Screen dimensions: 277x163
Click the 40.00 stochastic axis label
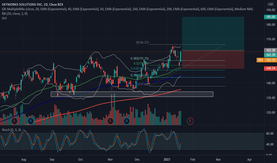pyautogui.click(x=270, y=144)
